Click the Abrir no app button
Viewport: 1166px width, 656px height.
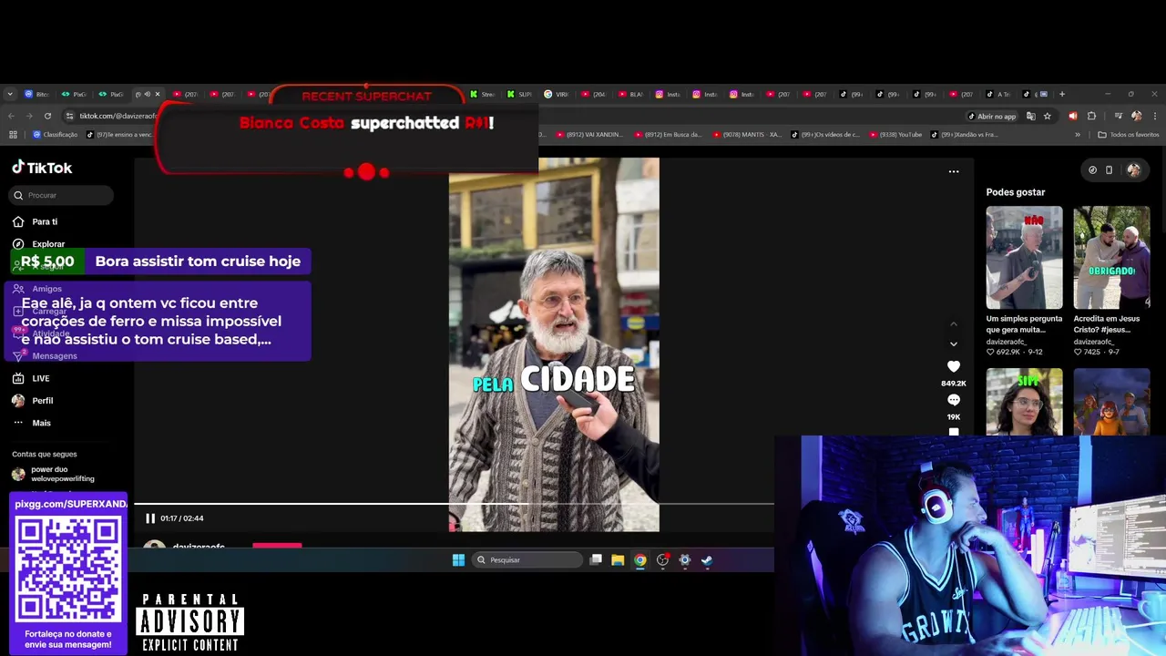[991, 116]
